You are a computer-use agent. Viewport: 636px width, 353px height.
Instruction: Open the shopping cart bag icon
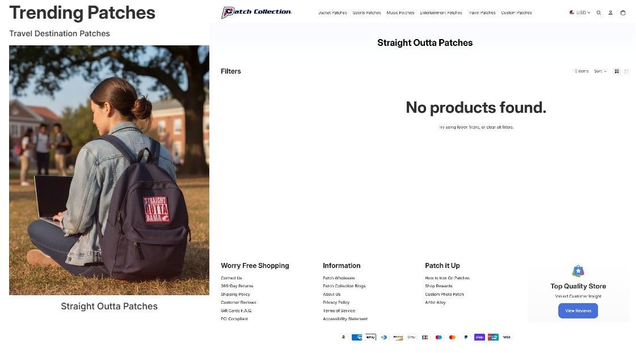[x=623, y=13]
